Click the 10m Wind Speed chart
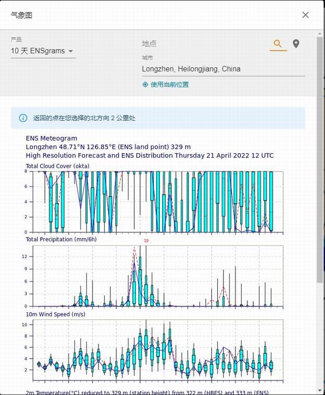The width and height of the screenshot is (325, 395). click(x=157, y=351)
